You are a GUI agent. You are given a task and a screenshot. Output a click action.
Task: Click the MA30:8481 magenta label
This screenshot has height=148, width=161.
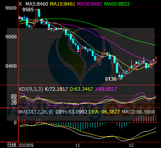click(90, 4)
